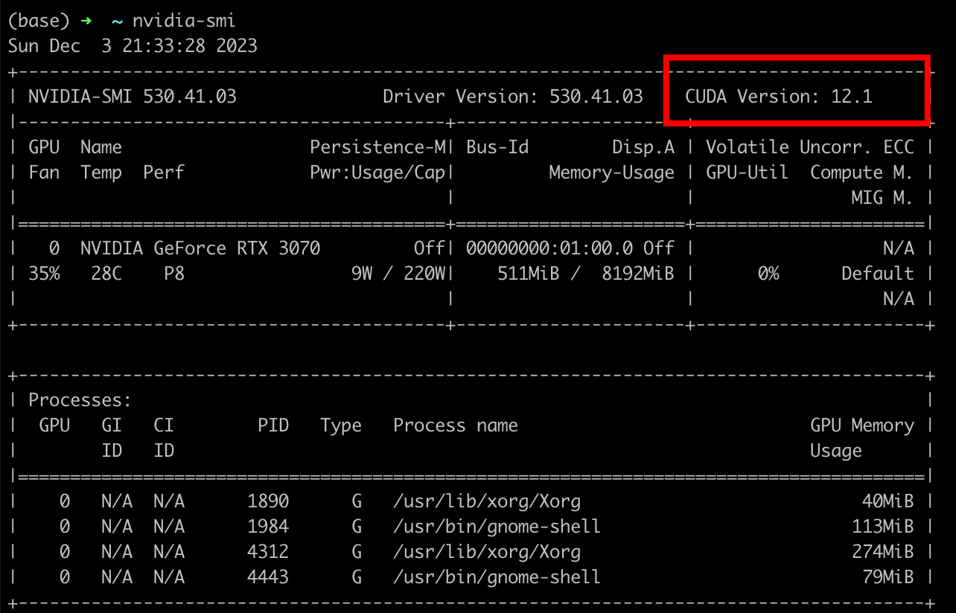This screenshot has width=956, height=613.
Task: Click the 511MiB / 8192MiB memory usage
Action: tap(585, 274)
